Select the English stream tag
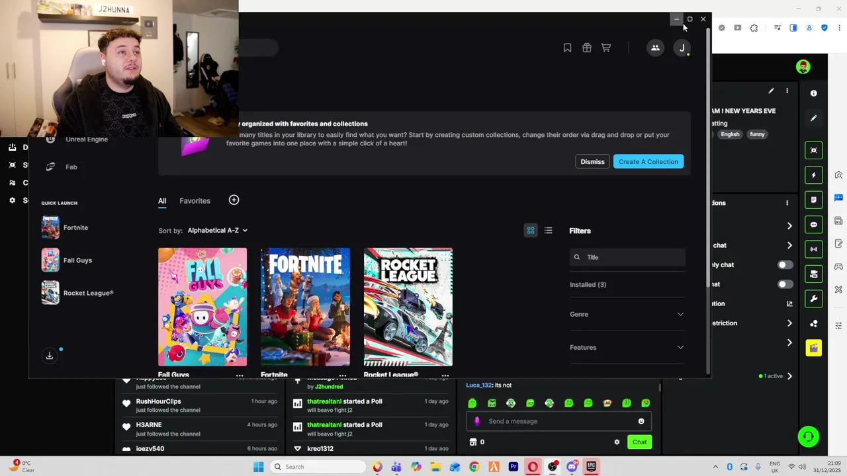Viewport: 847px width, 476px height. (x=730, y=134)
